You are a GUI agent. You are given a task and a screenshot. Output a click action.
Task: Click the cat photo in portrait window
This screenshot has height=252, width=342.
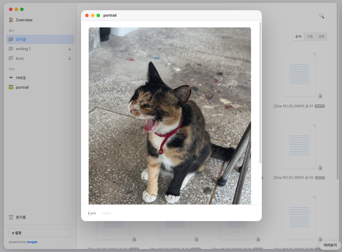click(170, 116)
